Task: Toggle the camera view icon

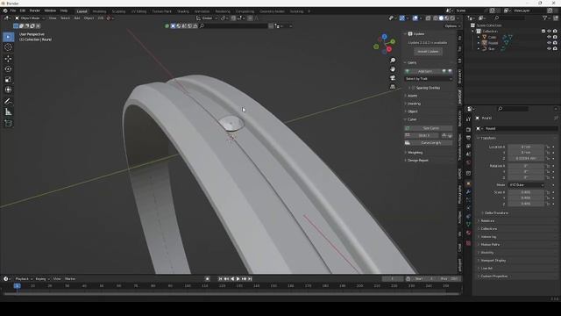Action: click(x=393, y=78)
